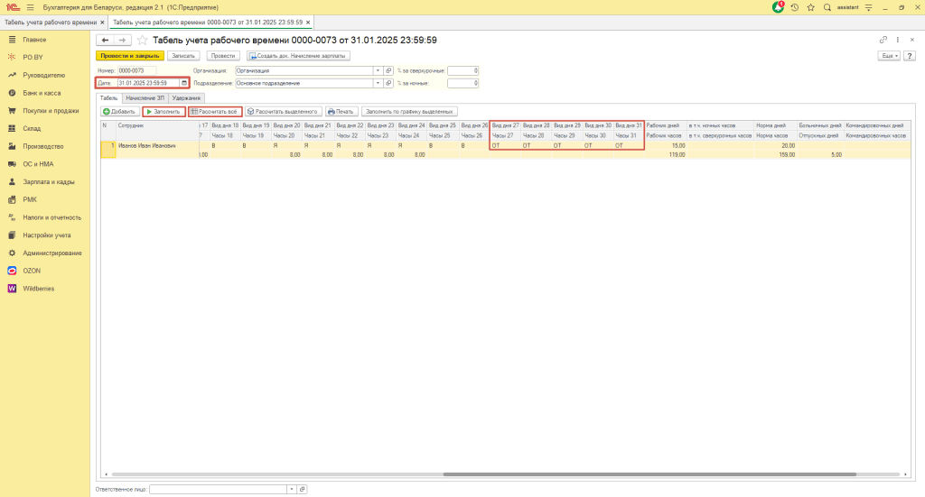Image resolution: width=925 pixels, height=497 pixels.
Task: Open the history clock icon
Action: pyautogui.click(x=795, y=7)
